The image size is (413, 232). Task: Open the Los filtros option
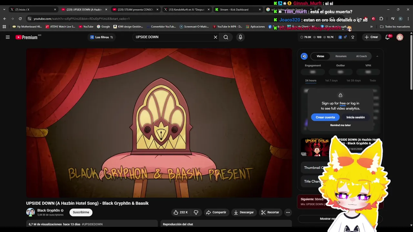(x=102, y=37)
